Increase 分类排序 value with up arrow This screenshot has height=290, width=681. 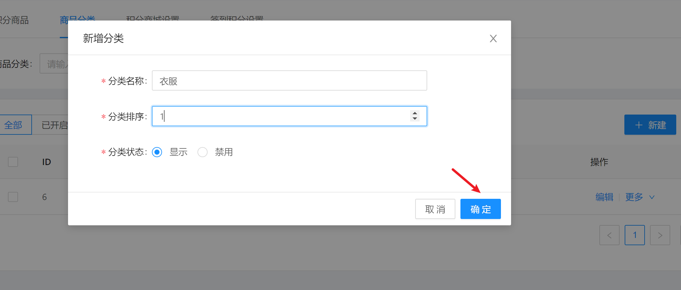coord(415,113)
